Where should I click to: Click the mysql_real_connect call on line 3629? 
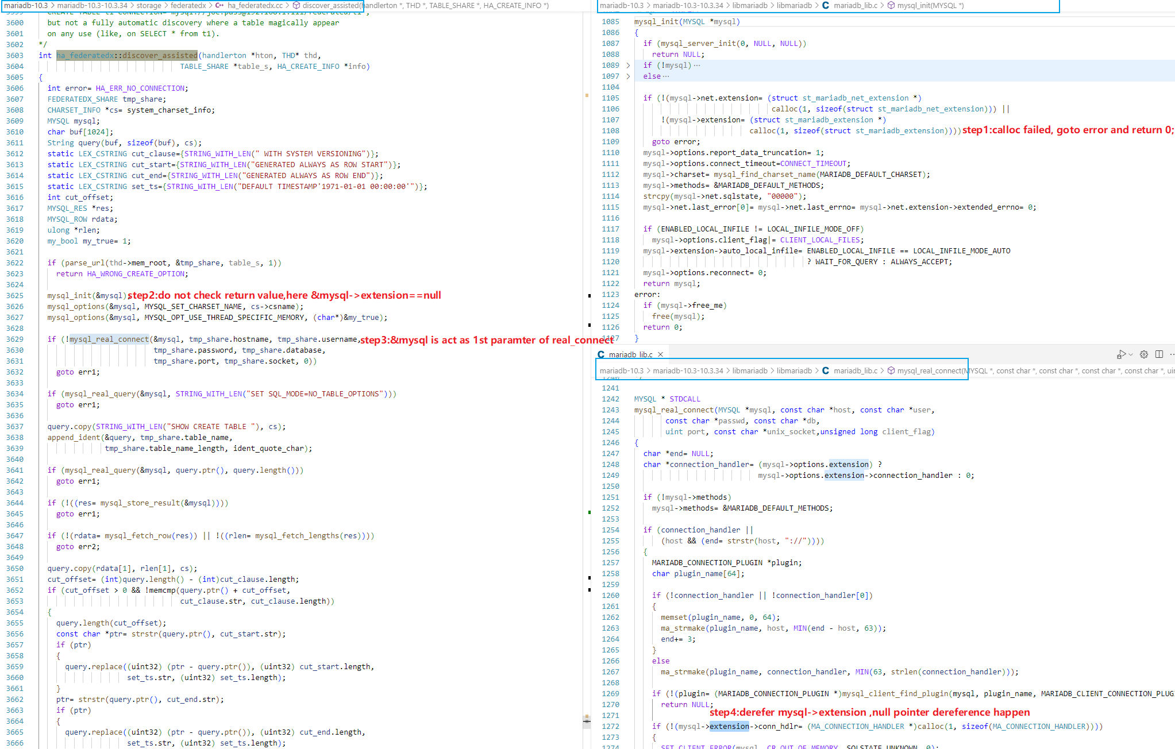click(x=109, y=339)
